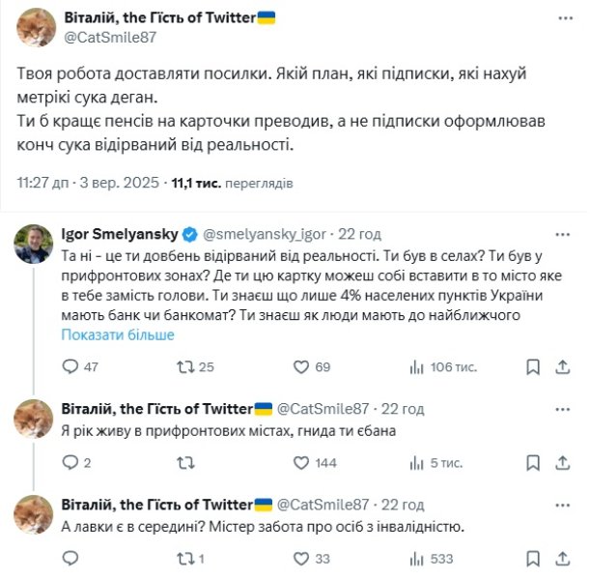Expand tweet with Показати більше
This screenshot has width=590, height=580.
[x=118, y=334]
